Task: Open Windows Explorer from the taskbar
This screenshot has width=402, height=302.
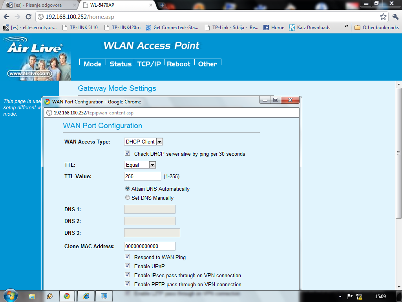Action: (31, 296)
